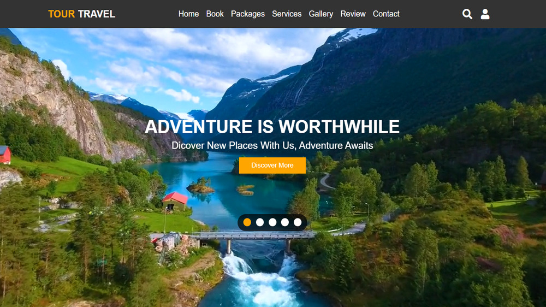Open the Contact page link

click(x=386, y=14)
